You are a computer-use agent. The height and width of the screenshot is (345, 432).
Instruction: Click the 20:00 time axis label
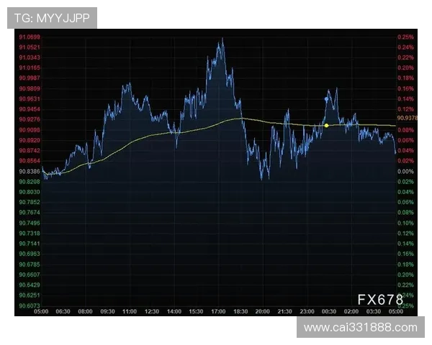pyautogui.click(x=262, y=311)
